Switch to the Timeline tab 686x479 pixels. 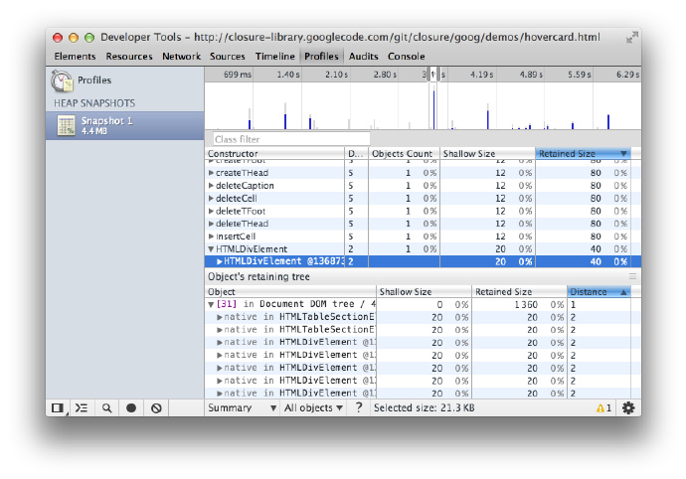[274, 57]
